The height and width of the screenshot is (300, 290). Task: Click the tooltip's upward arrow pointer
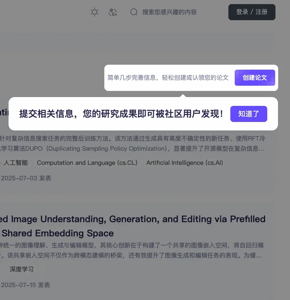[x=183, y=96]
